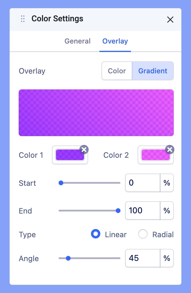The height and width of the screenshot is (293, 191).
Task: Click the End slider handle
Action: click(118, 210)
